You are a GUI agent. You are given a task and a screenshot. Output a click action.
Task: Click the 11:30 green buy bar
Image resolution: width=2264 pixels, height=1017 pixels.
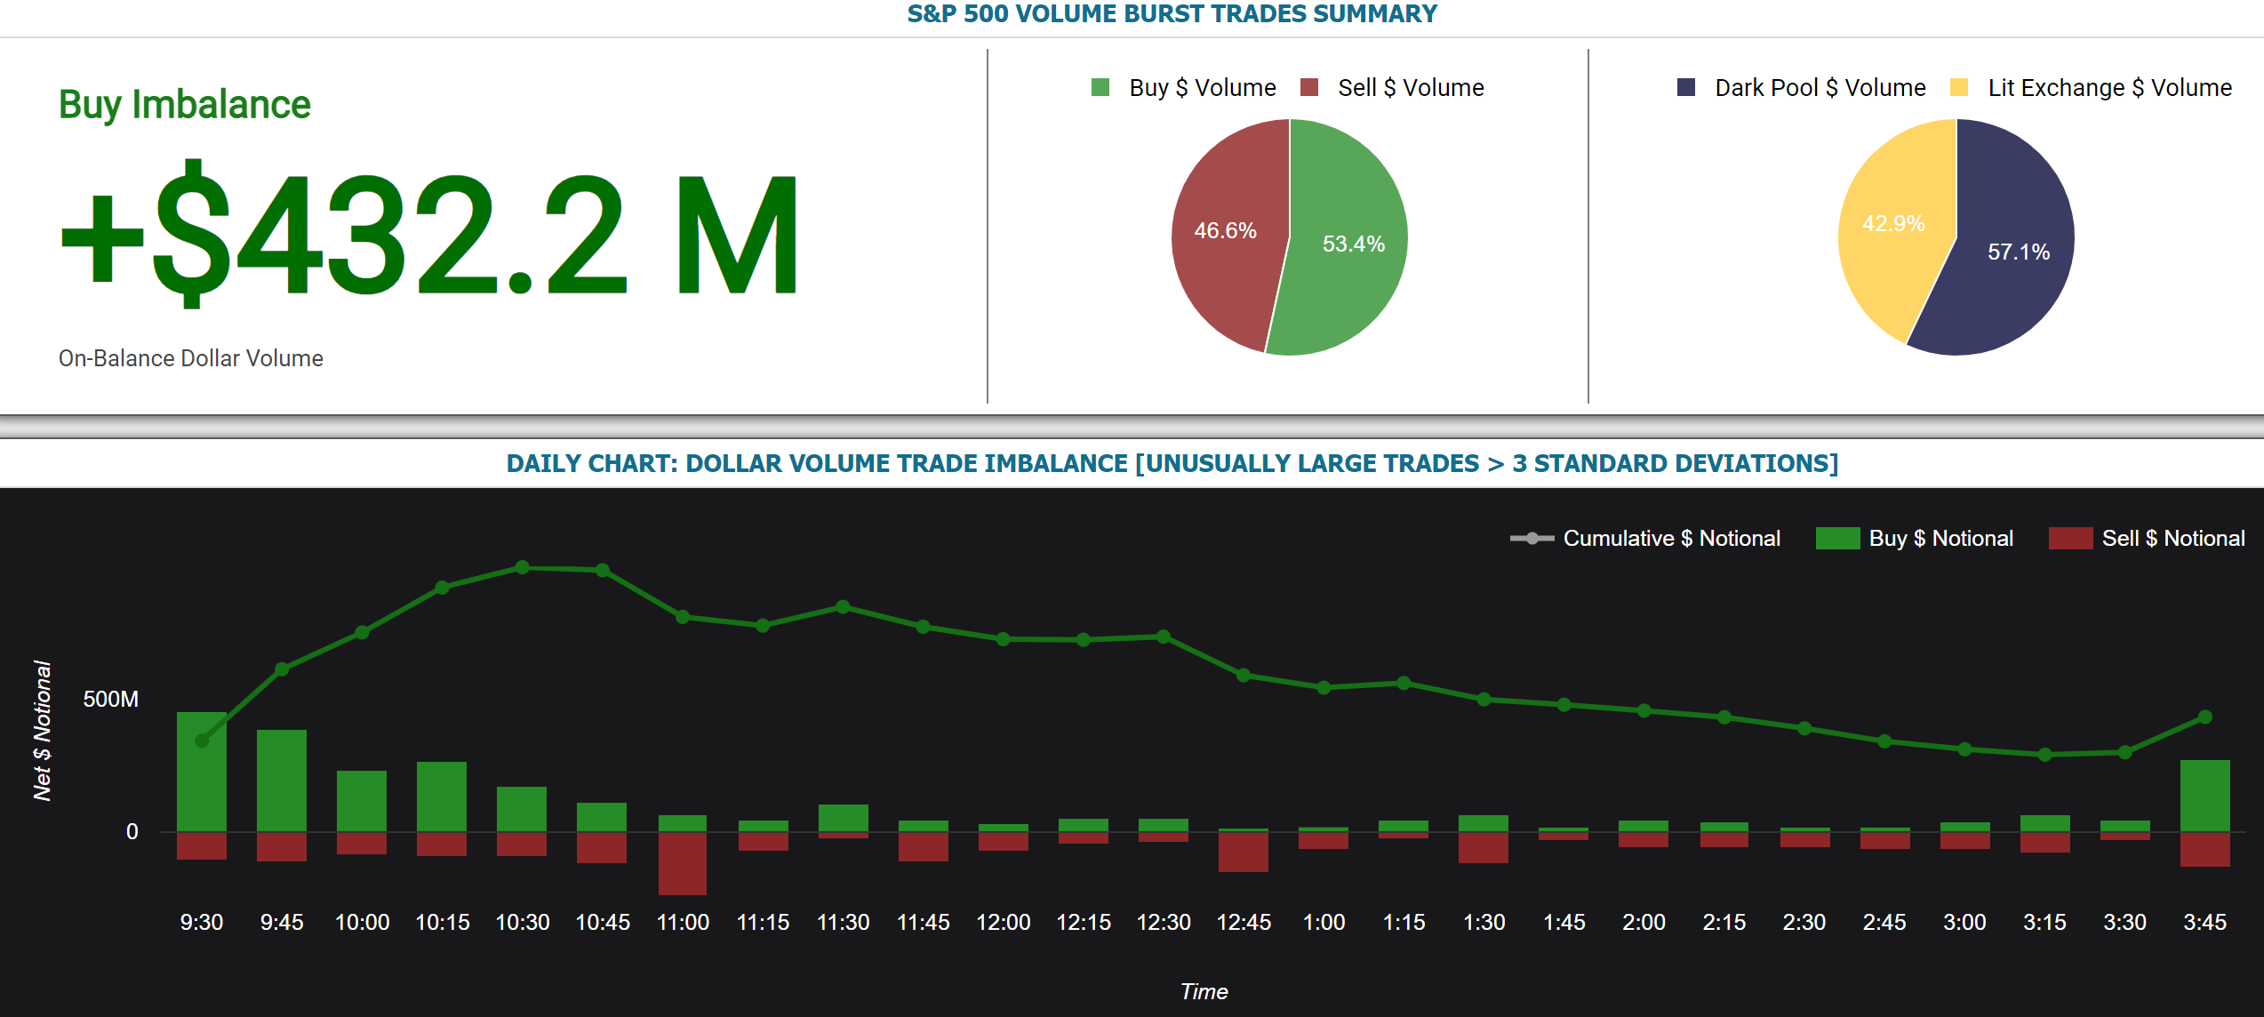pyautogui.click(x=844, y=818)
